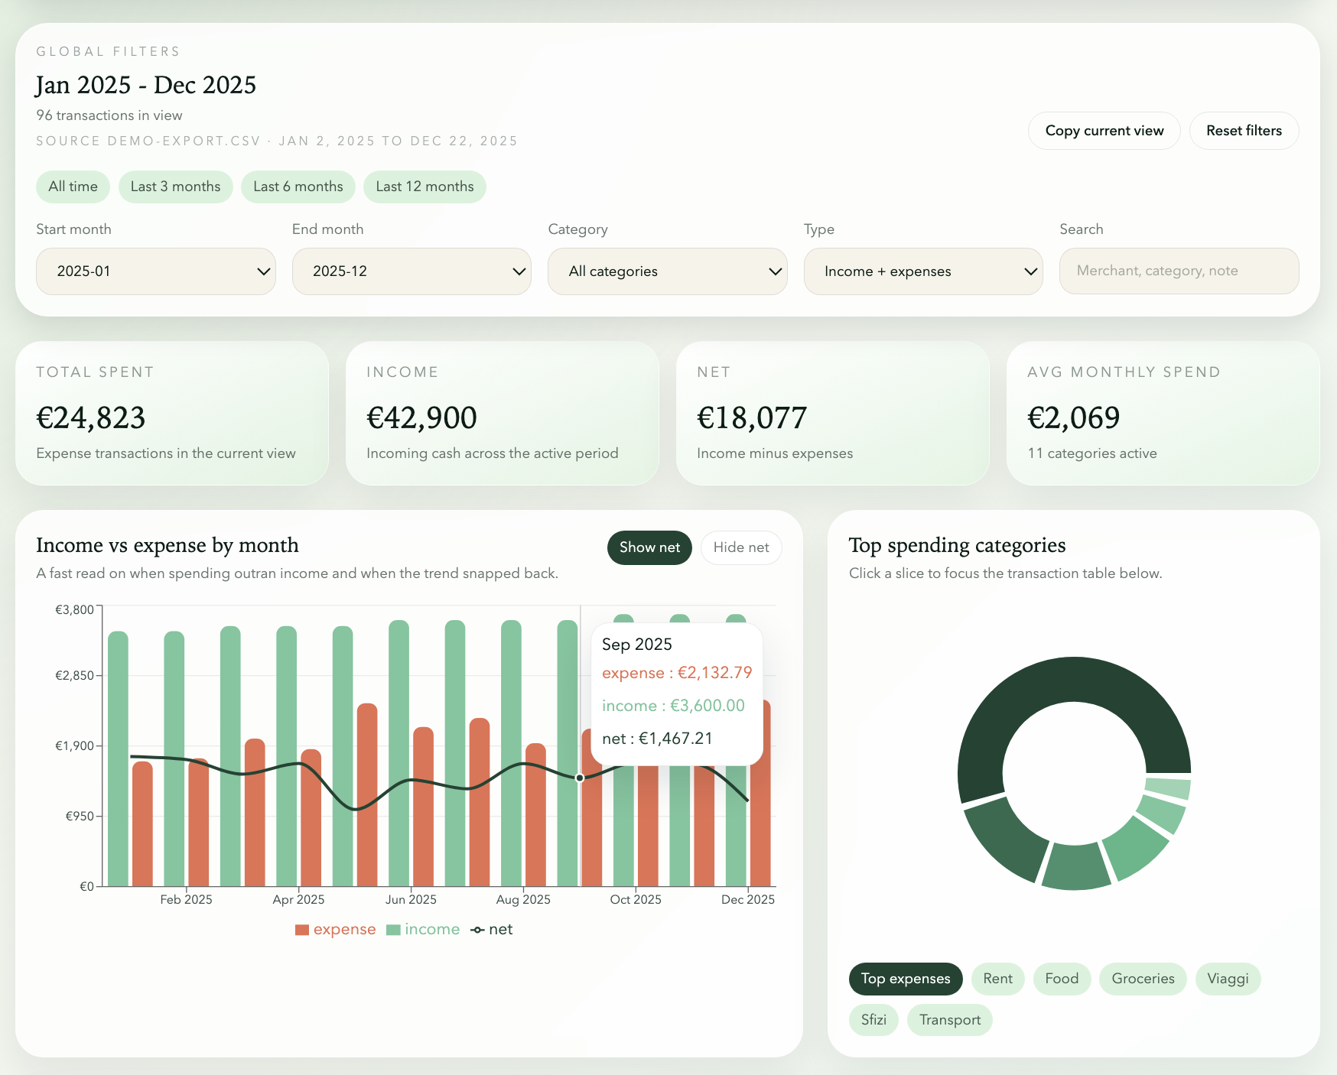1337x1075 pixels.
Task: Select the Groceries spending category
Action: [1143, 979]
